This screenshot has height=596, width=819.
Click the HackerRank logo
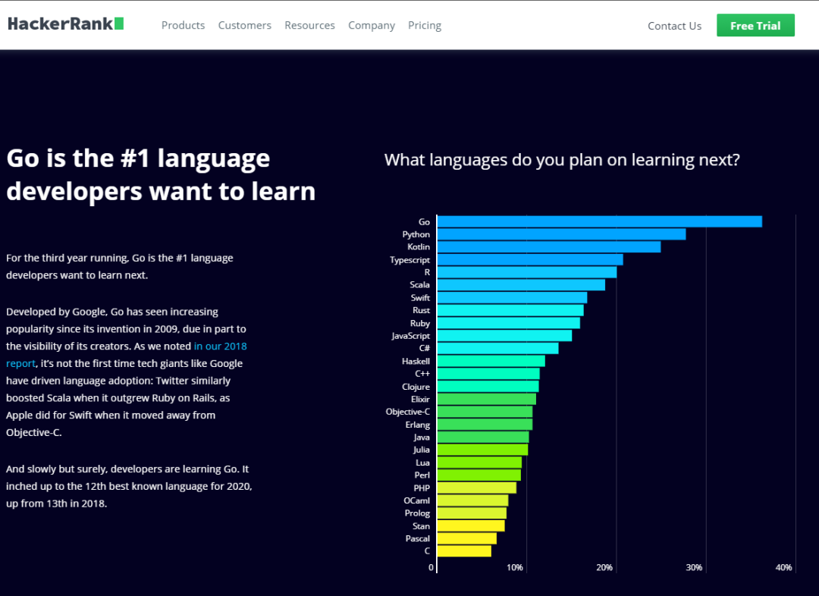[65, 24]
